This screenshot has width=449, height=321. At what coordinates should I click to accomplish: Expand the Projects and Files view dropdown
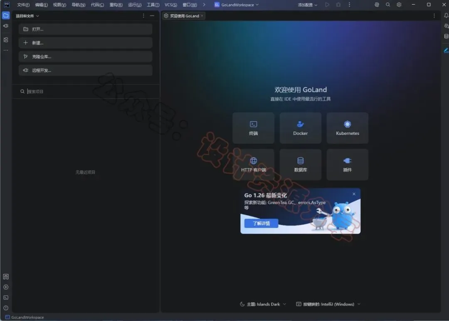click(x=27, y=16)
